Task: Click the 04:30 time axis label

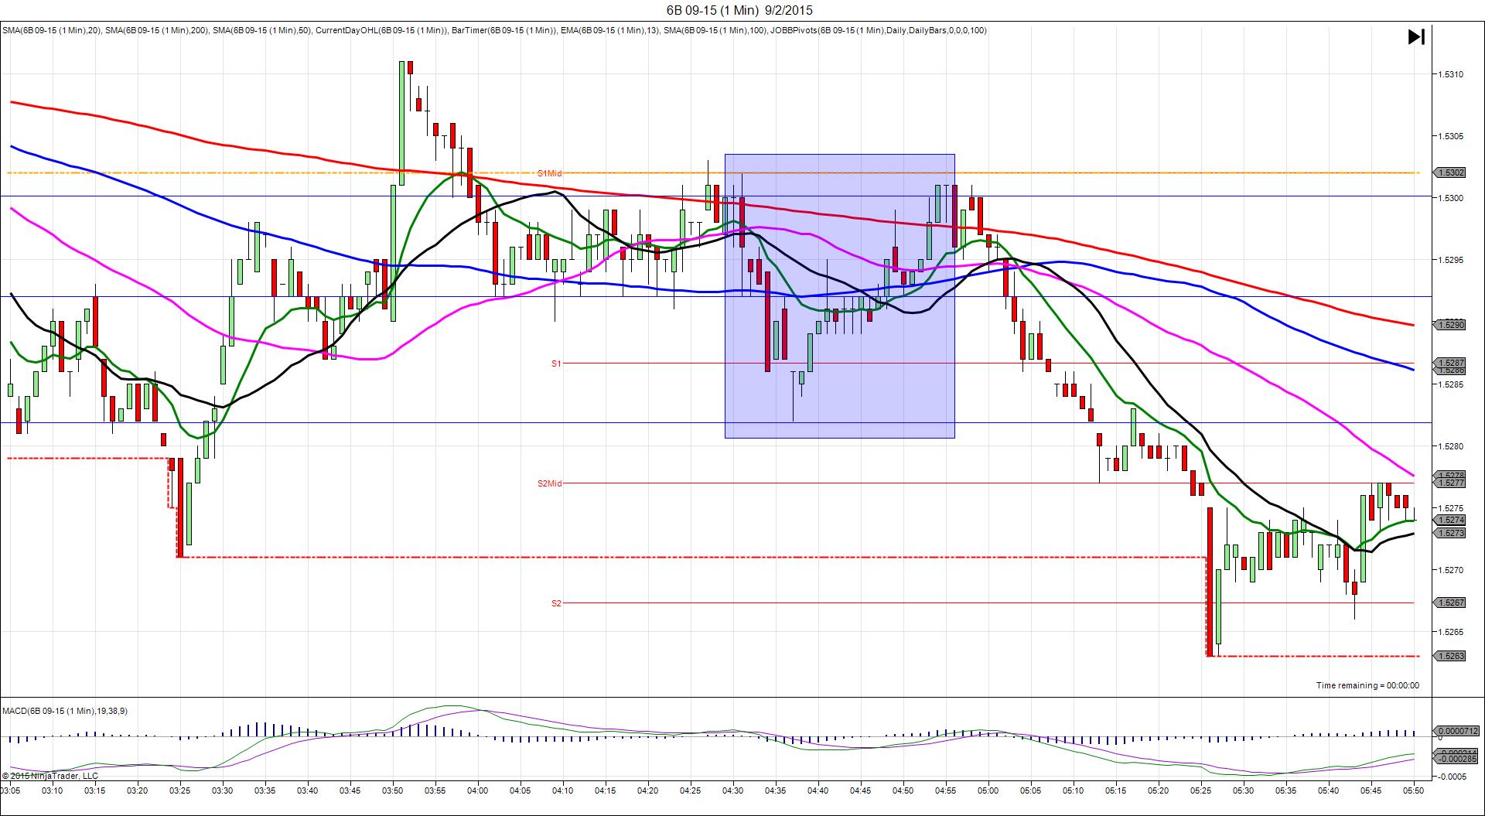Action: coord(732,790)
